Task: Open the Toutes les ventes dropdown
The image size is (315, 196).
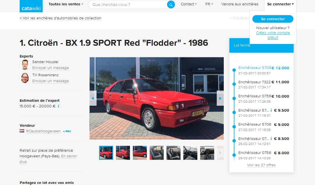Action: [66, 4]
